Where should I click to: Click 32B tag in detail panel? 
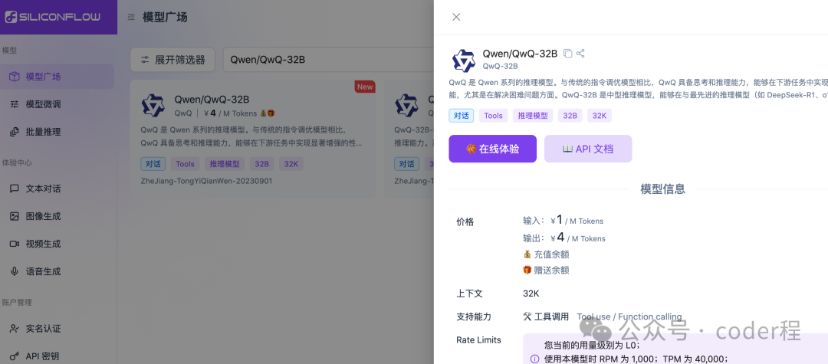pyautogui.click(x=570, y=116)
